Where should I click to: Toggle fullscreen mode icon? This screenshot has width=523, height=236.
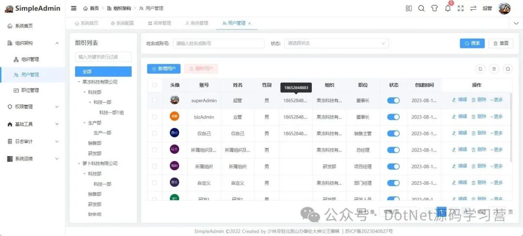pos(461,8)
